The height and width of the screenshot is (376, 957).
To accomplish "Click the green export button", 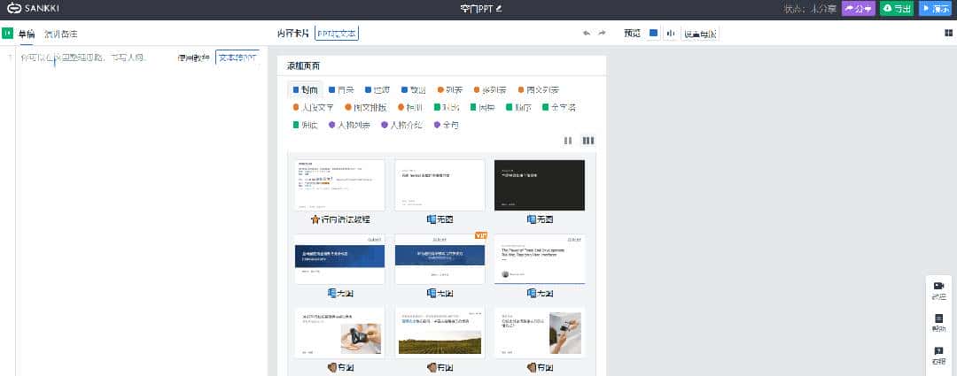I will coord(897,9).
